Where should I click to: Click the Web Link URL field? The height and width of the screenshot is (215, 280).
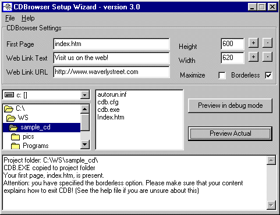click(x=111, y=72)
